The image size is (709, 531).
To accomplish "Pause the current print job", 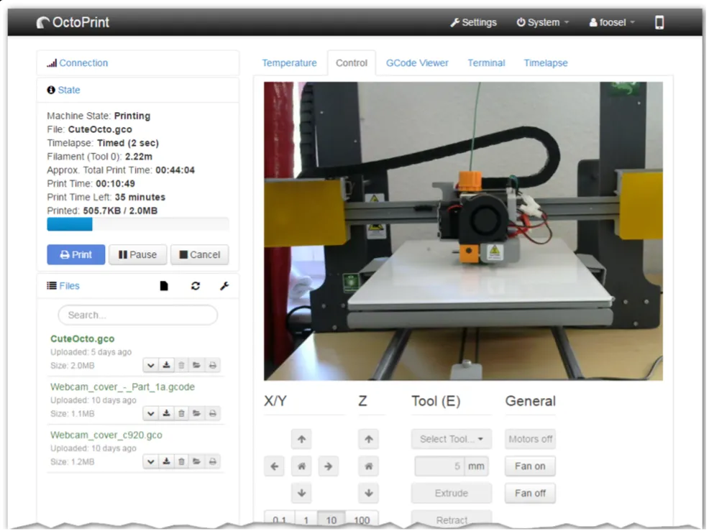I will (x=137, y=254).
